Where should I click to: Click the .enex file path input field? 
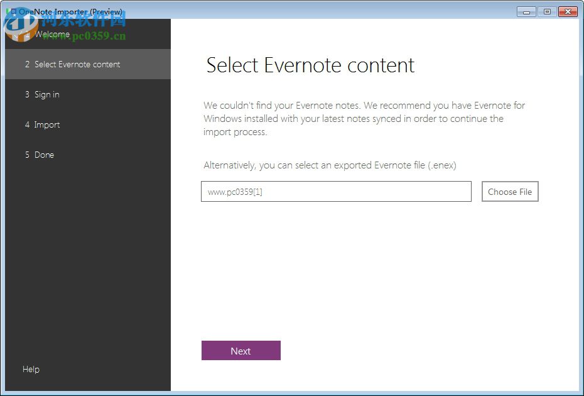pyautogui.click(x=336, y=191)
